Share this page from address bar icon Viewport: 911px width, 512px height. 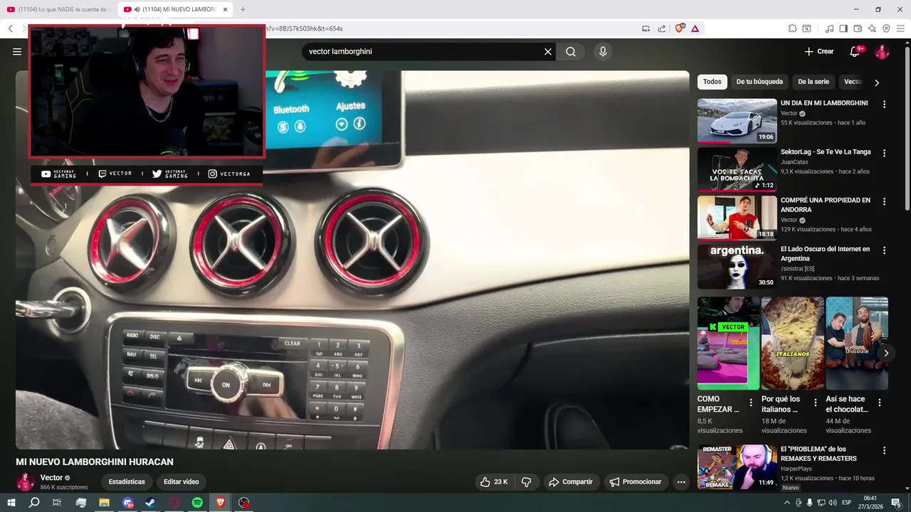coord(662,28)
